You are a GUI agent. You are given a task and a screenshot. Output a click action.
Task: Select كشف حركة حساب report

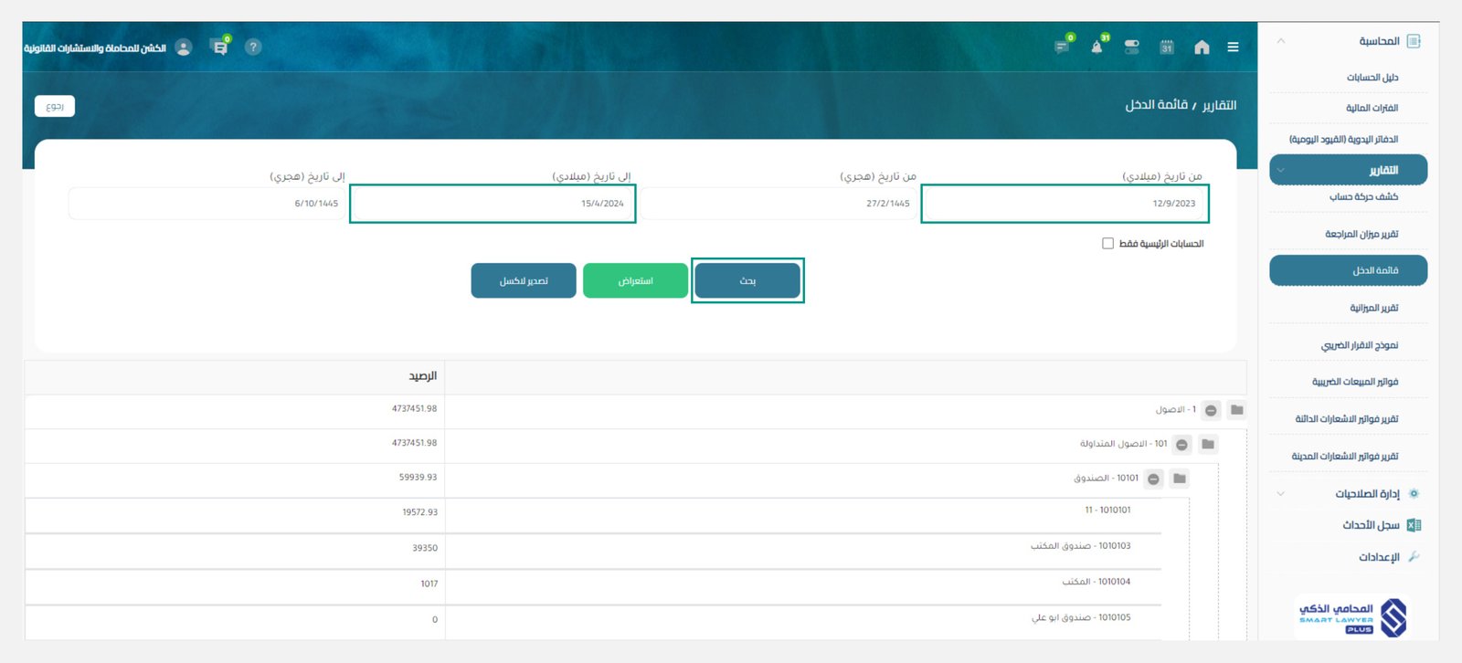pyautogui.click(x=1363, y=196)
